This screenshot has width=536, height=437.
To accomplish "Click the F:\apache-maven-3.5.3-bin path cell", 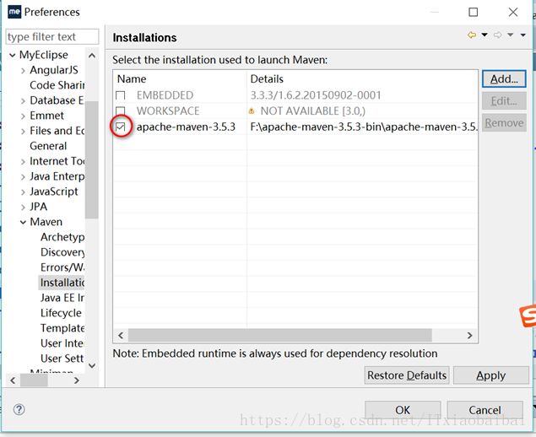I will click(364, 127).
